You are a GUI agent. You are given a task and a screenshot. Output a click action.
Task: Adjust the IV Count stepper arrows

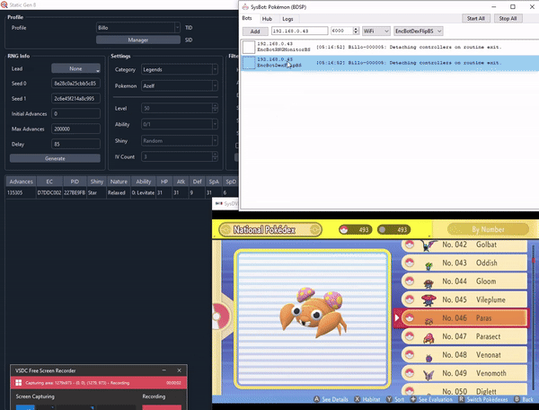(x=215, y=156)
